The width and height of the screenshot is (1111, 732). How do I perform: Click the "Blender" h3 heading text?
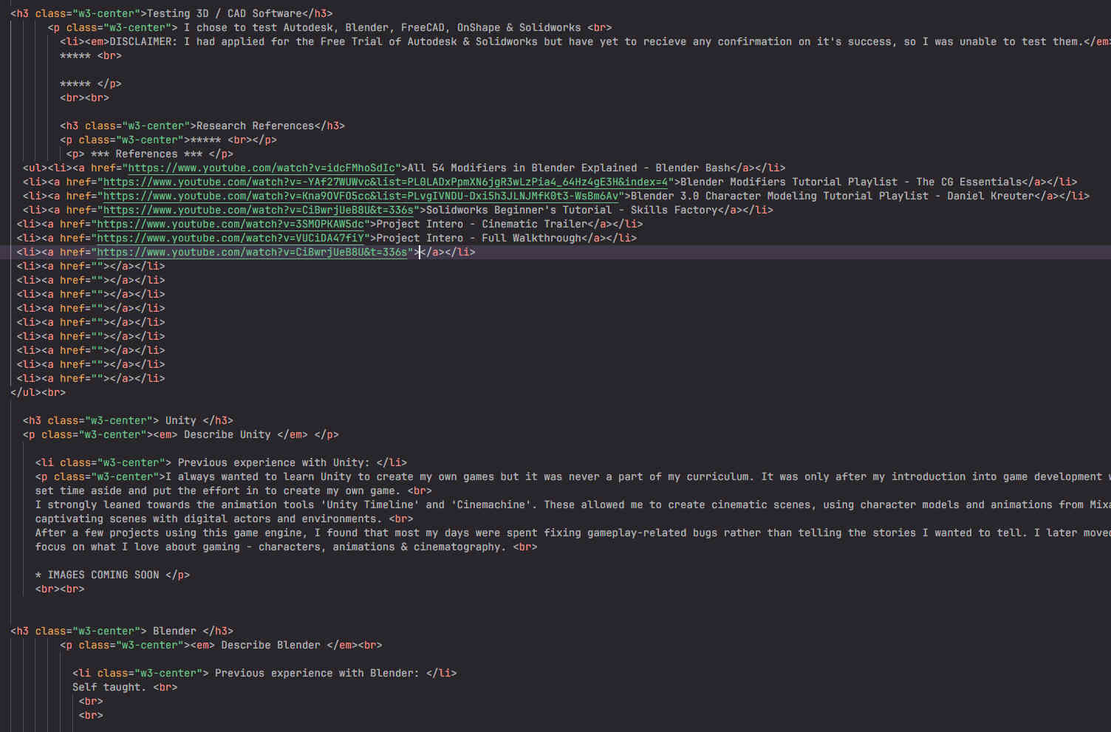(x=174, y=631)
